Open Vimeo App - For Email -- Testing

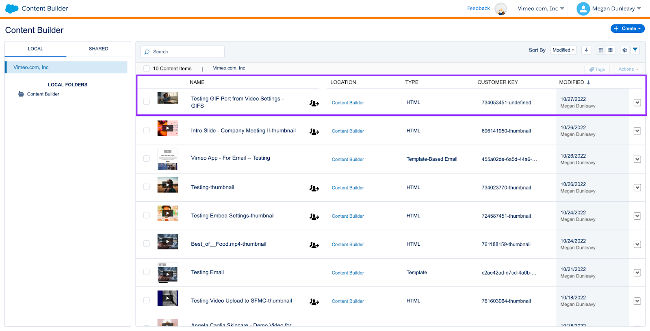pos(230,158)
